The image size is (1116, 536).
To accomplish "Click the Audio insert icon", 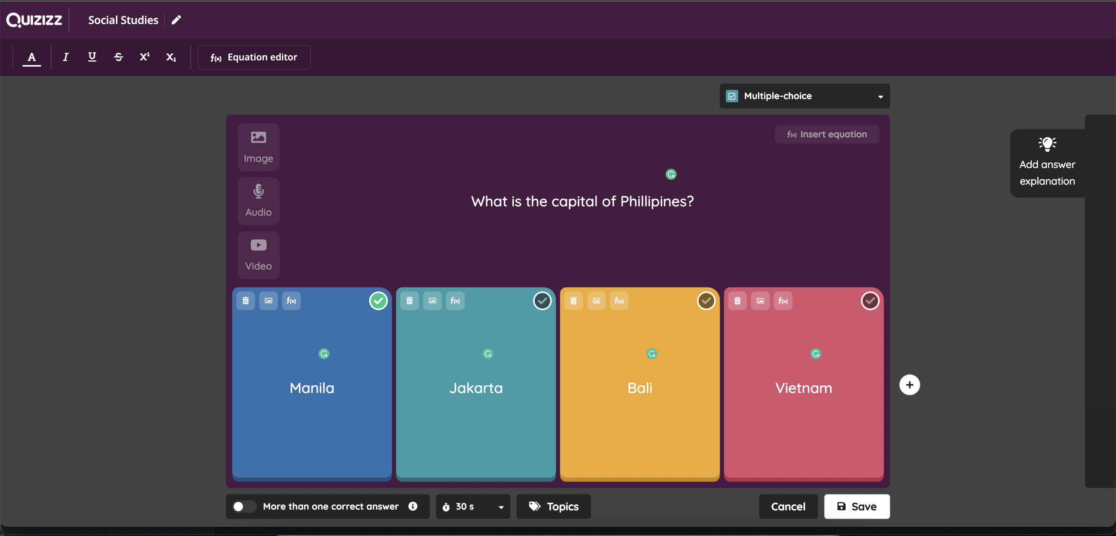I will 258,200.
